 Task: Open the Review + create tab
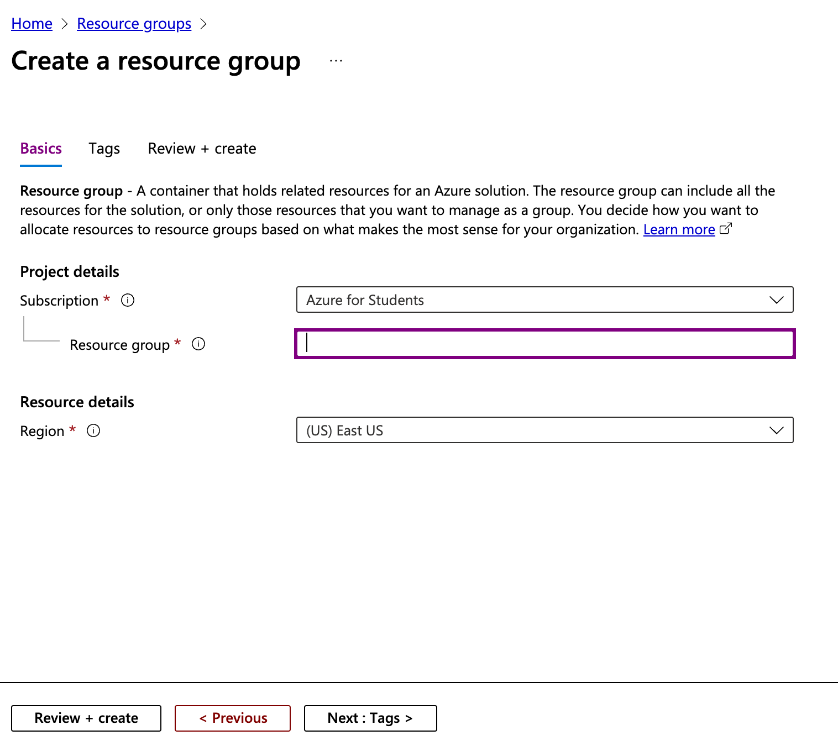[201, 148]
